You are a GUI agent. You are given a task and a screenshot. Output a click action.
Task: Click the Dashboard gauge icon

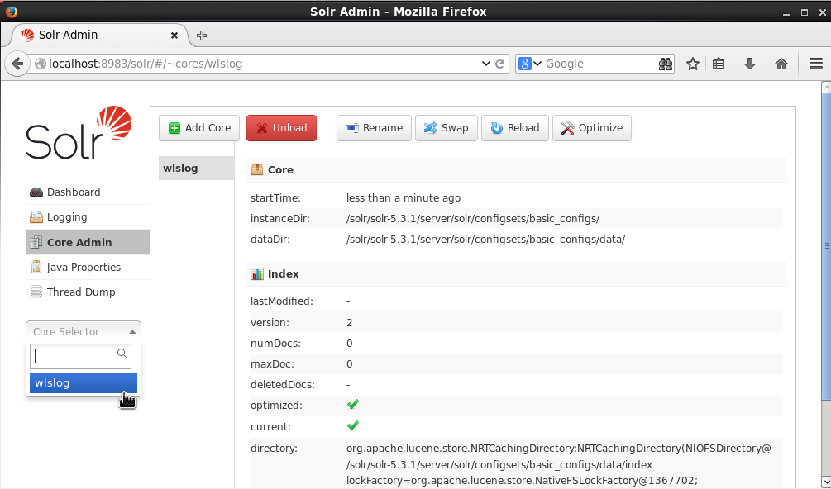click(x=36, y=192)
